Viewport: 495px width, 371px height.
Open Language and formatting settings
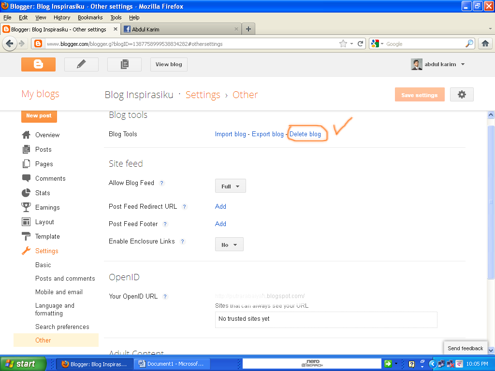(x=55, y=309)
